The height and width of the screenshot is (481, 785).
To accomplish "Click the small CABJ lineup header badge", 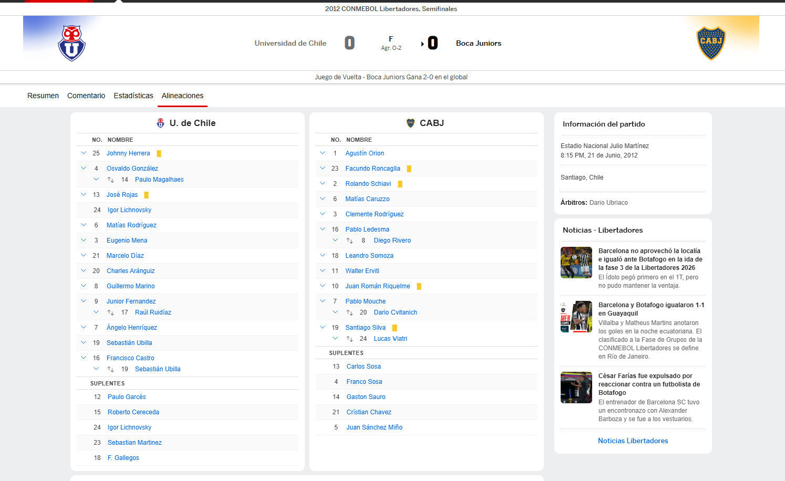I will click(x=411, y=123).
